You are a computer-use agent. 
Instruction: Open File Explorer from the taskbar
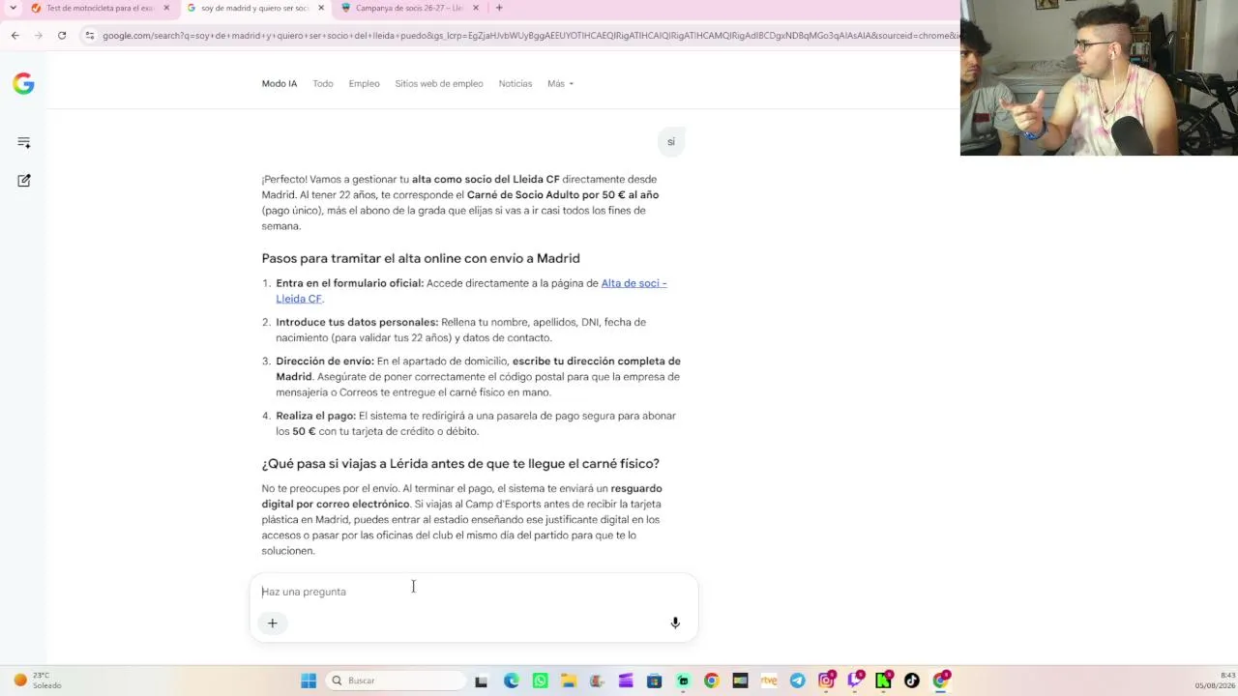(569, 681)
